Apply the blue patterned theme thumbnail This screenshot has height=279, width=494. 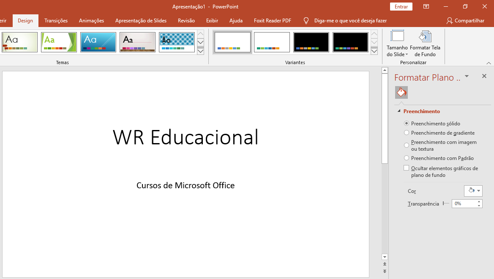click(x=177, y=42)
